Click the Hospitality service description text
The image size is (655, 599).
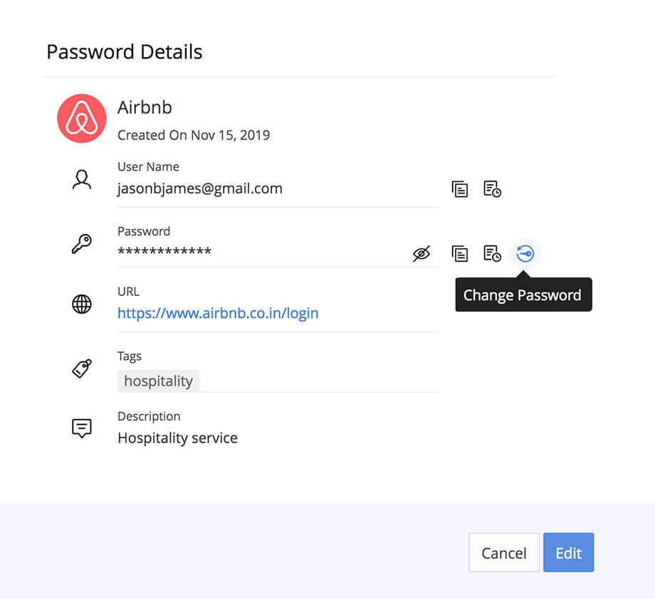tap(177, 438)
